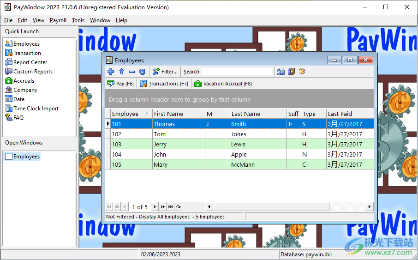Open Employees from Quick Launch

pos(23,44)
